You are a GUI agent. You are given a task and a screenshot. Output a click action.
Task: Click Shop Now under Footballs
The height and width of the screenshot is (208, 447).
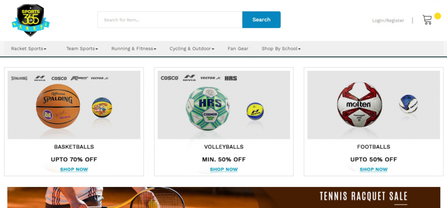pos(374,170)
